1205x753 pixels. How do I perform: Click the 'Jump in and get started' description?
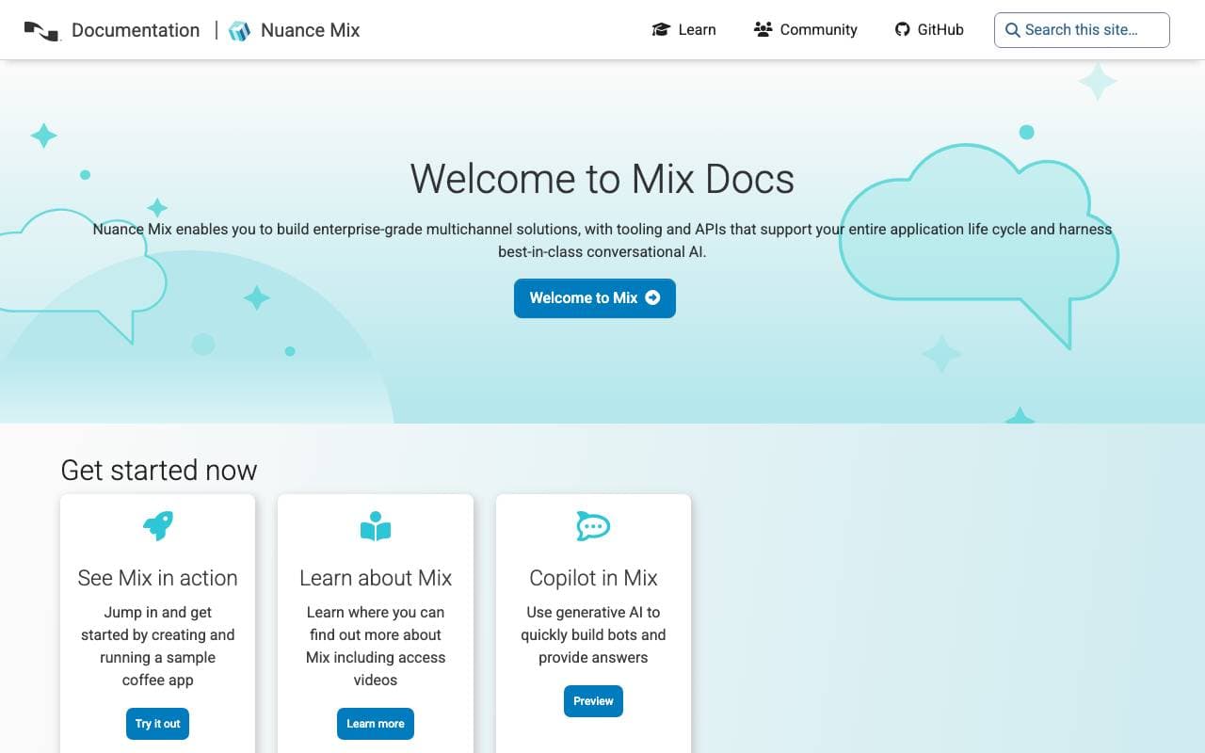click(x=158, y=646)
